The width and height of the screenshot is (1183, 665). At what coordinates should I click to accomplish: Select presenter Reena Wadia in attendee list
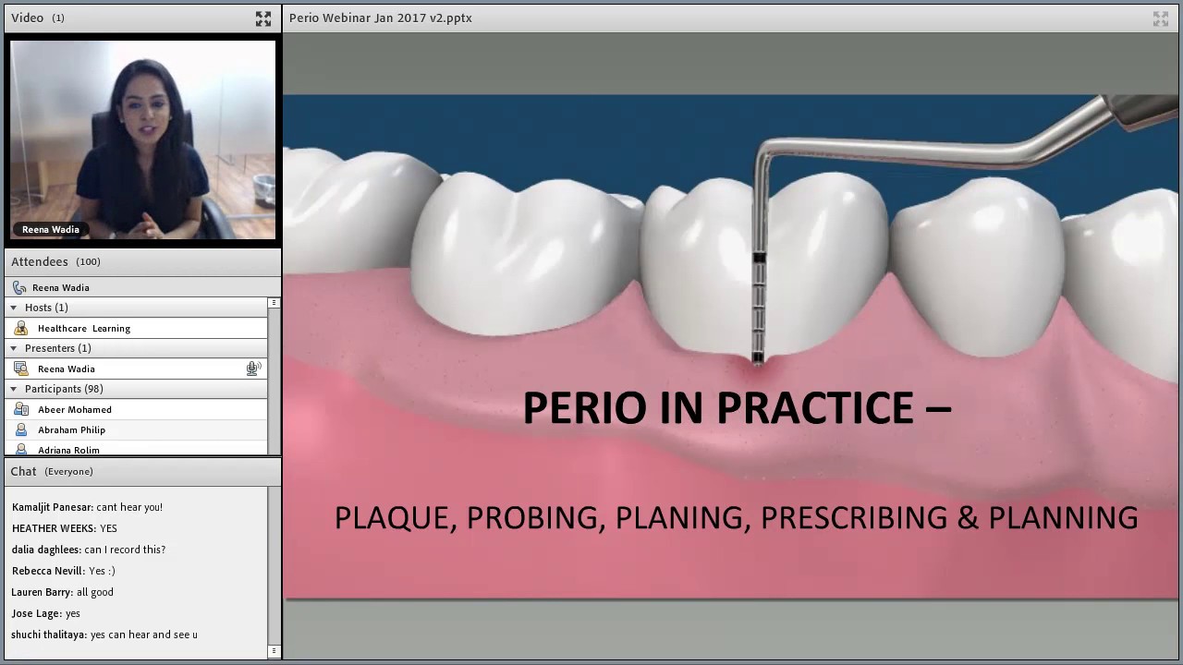137,369
